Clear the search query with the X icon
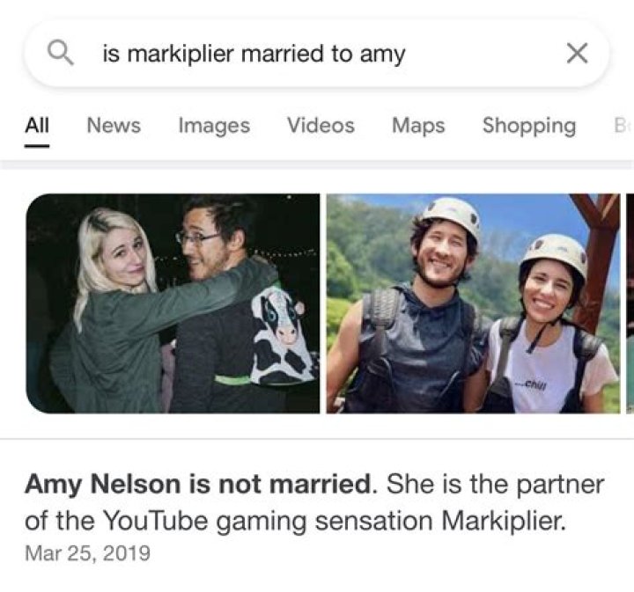 [577, 53]
